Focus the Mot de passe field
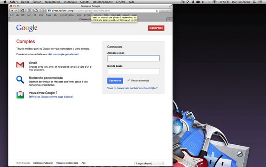Viewport: 266px width, 167px height. coord(133,71)
